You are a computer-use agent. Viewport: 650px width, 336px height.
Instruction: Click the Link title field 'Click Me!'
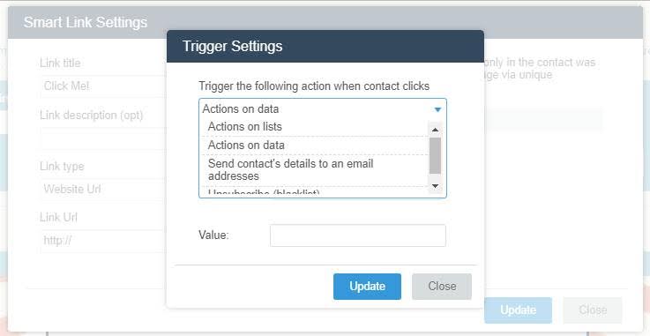104,86
